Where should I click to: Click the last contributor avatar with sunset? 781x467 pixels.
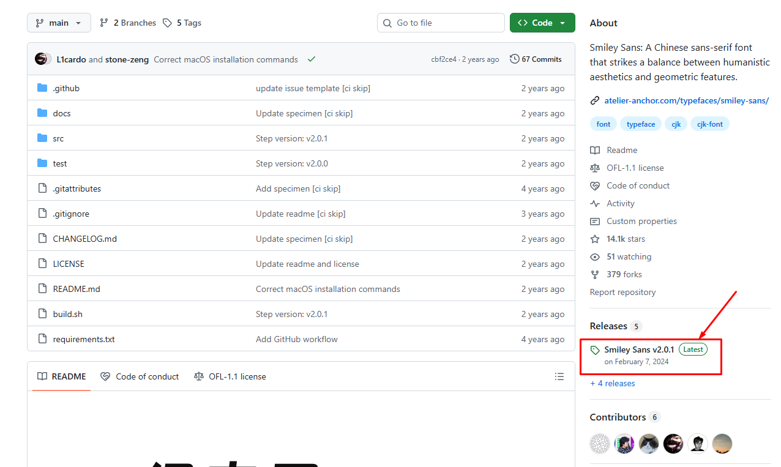[722, 444]
